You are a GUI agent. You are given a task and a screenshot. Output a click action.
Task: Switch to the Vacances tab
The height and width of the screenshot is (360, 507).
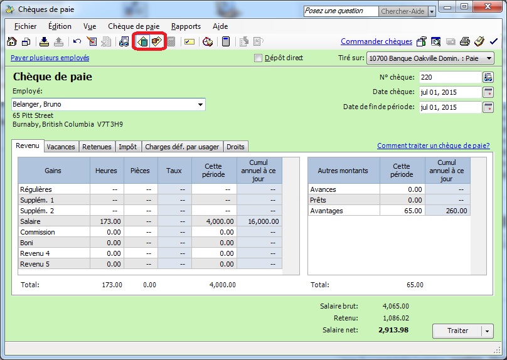point(61,147)
